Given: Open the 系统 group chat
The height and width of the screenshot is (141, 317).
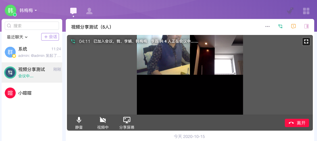Looking at the screenshot, I should (32, 52).
